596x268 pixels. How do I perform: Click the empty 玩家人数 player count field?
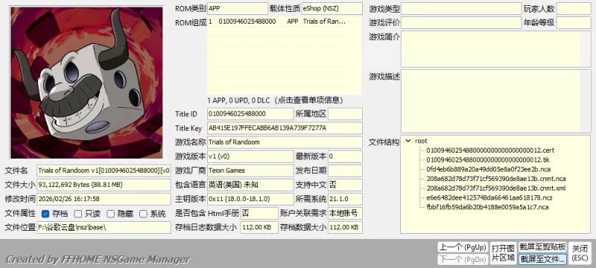coord(574,8)
